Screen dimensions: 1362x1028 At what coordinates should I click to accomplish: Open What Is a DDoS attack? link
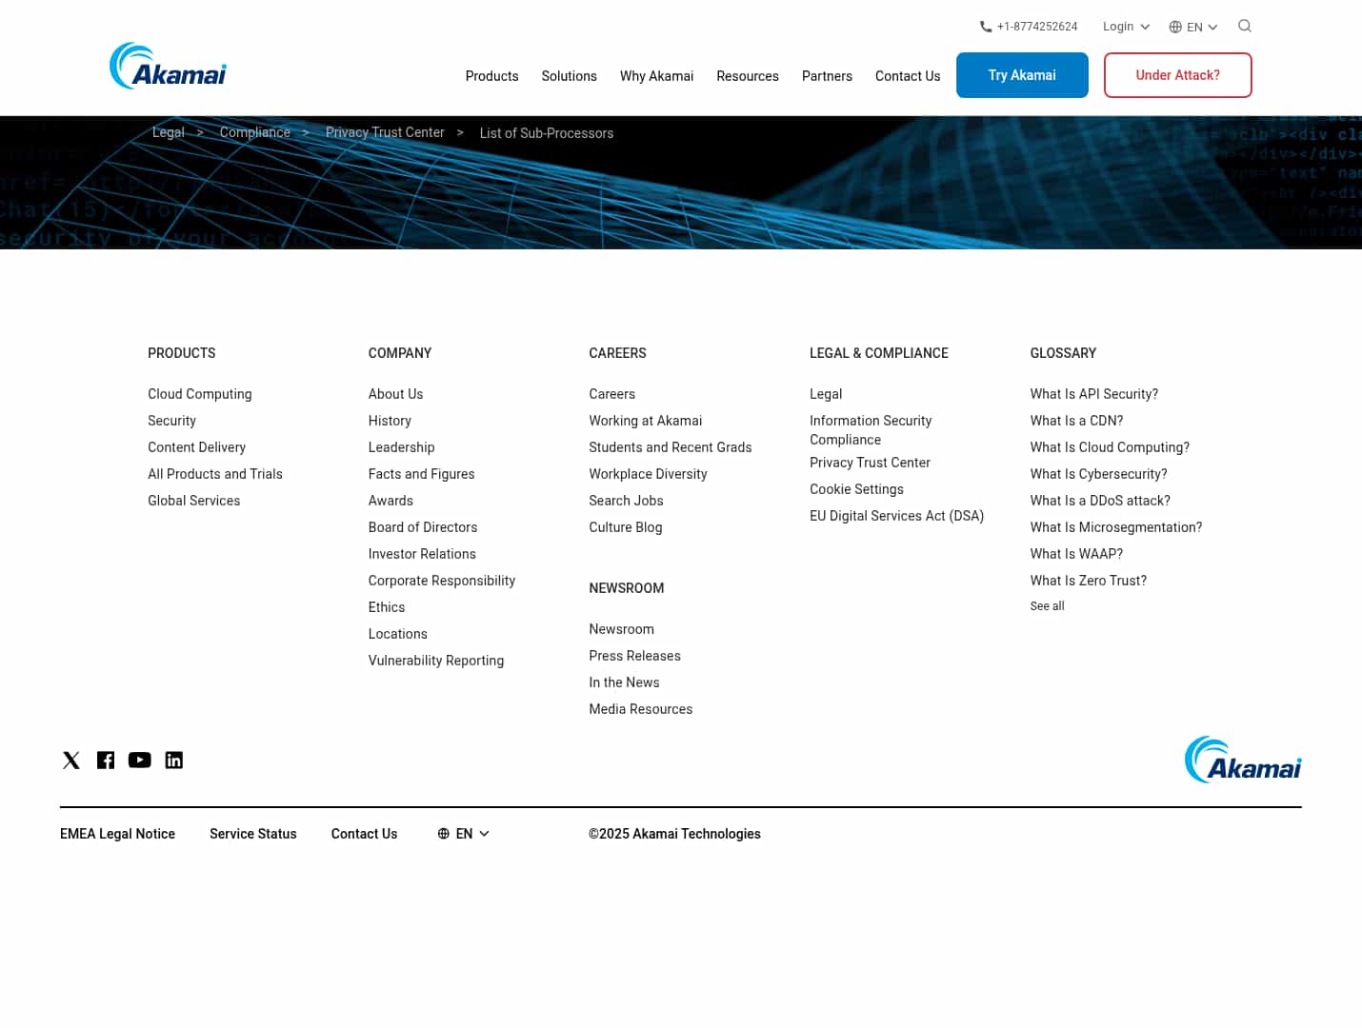[1101, 501]
